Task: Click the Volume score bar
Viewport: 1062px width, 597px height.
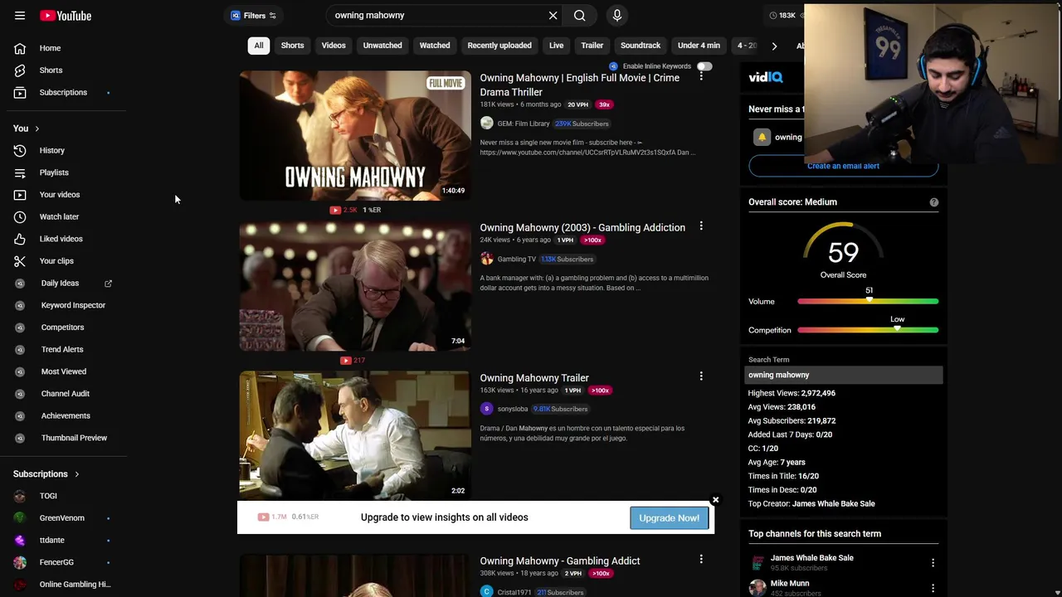Action: (868, 302)
